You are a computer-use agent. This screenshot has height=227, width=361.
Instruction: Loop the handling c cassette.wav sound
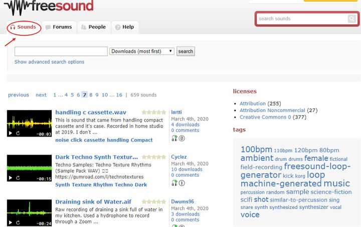[18, 134]
